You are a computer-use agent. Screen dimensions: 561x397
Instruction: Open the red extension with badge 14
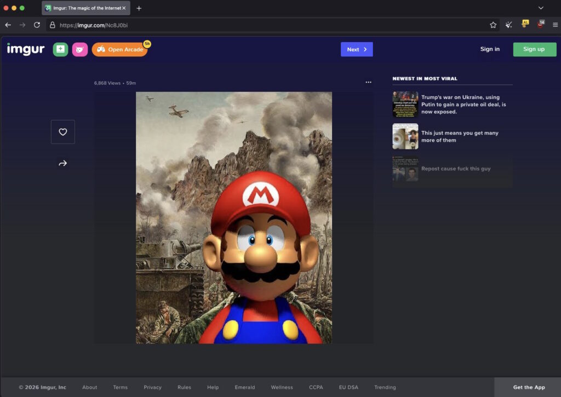point(541,24)
